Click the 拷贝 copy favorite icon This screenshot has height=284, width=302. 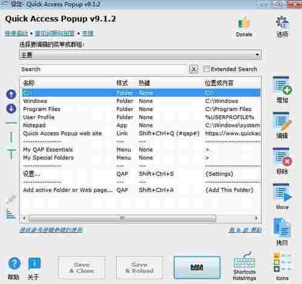pos(282,228)
